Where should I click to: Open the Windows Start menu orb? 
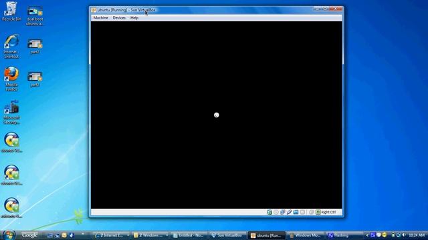click(9, 235)
